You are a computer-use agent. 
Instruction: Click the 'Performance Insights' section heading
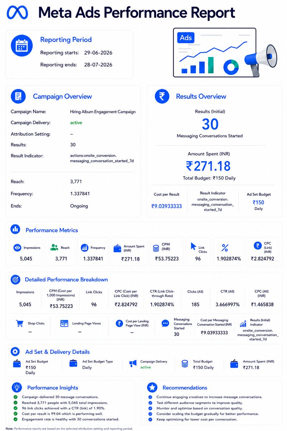pos(53,388)
